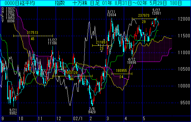Click month 12 on time axis
Viewport: 191px width, 122px height.
[58, 118]
